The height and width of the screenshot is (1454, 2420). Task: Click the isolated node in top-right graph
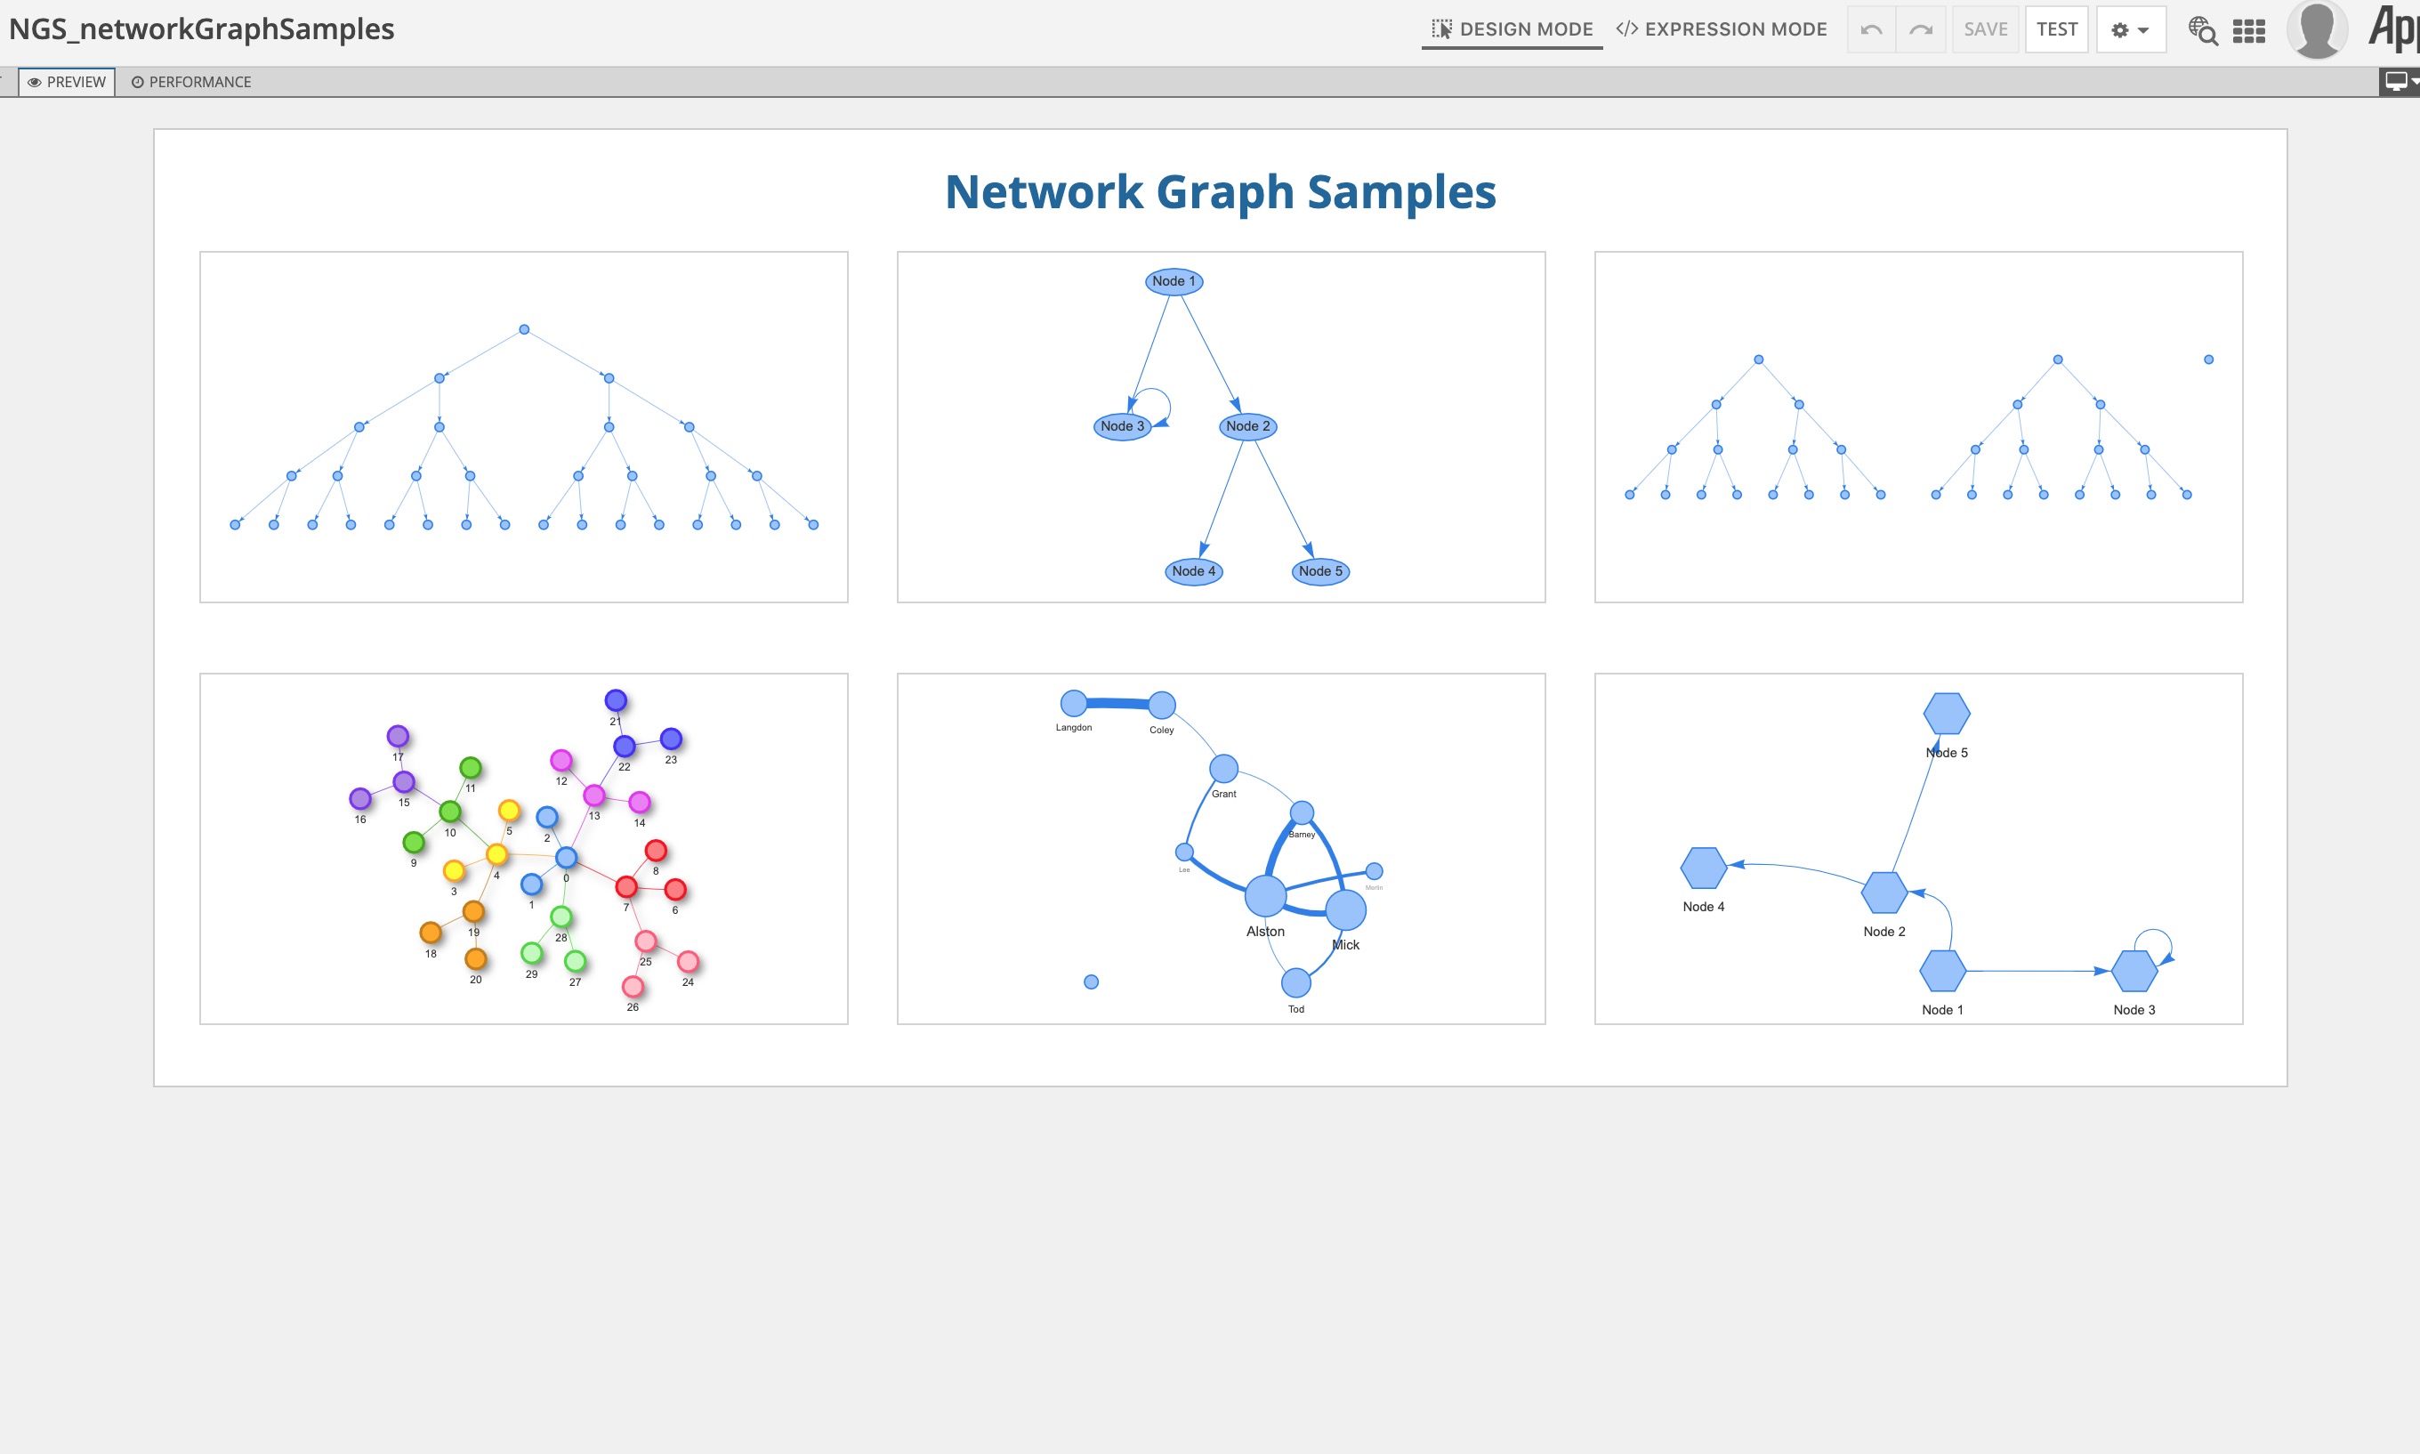pos(2208,359)
